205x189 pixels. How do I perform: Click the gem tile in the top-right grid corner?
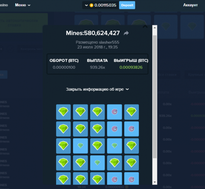pyautogui.click(x=132, y=112)
